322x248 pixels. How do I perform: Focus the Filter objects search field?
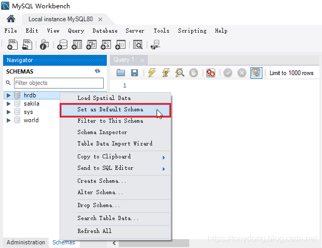(59, 83)
